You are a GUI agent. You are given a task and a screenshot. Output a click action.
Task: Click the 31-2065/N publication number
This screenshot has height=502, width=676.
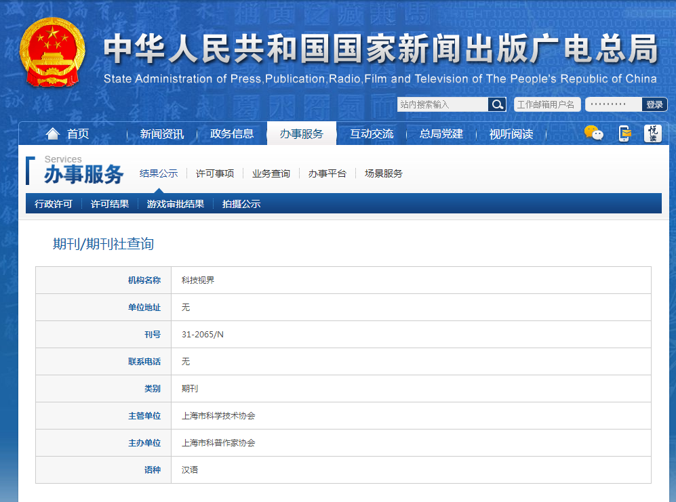tap(203, 335)
